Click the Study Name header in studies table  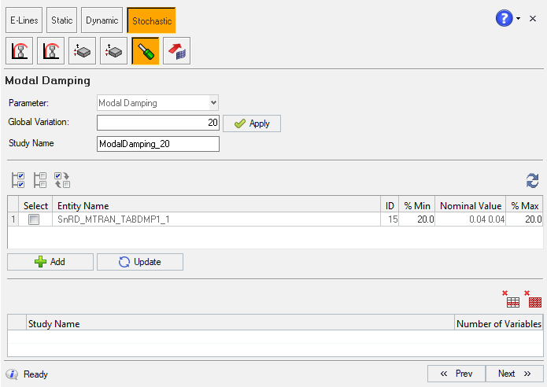[240, 323]
